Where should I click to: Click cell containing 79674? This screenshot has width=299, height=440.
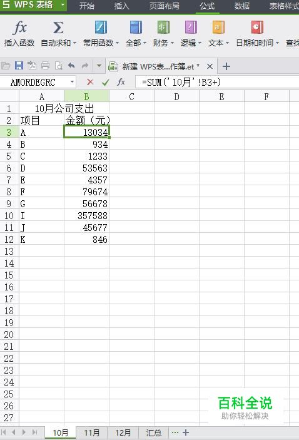(86, 192)
